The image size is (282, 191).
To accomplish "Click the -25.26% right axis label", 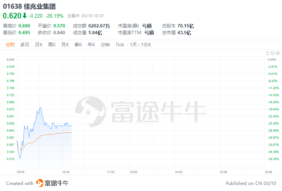I will point(273,123).
